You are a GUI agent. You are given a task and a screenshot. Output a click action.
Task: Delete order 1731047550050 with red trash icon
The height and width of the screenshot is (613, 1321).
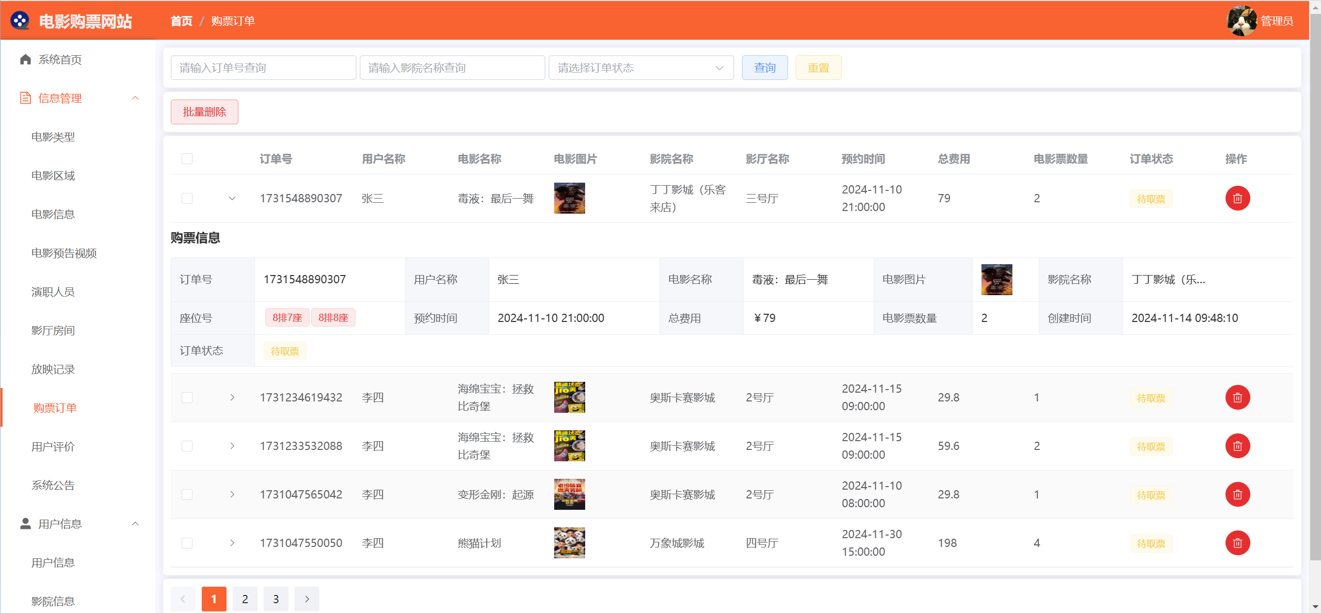(x=1237, y=543)
